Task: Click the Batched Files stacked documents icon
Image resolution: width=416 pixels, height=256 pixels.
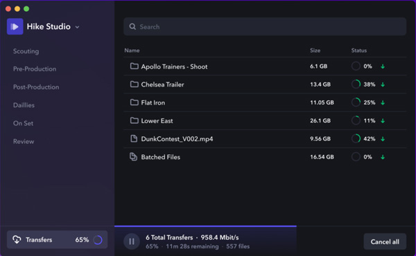Action: 133,157
